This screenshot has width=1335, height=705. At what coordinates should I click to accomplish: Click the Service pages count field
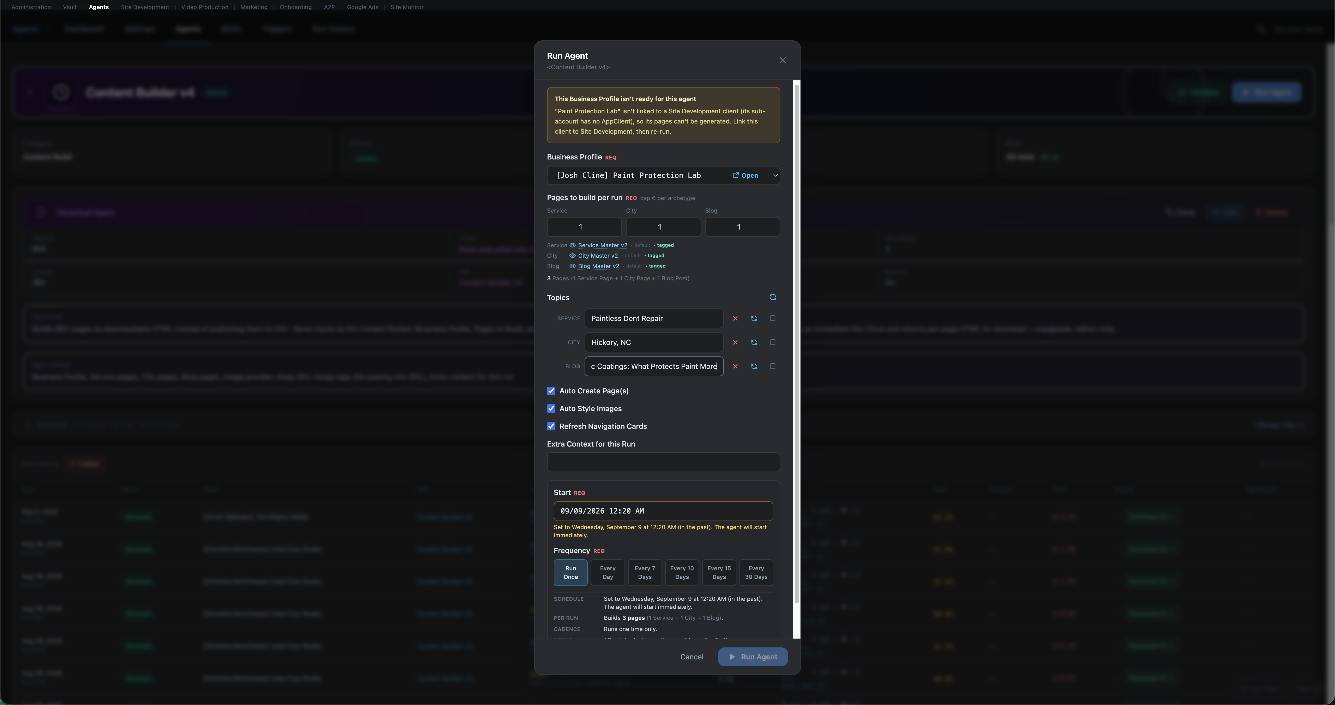point(584,227)
